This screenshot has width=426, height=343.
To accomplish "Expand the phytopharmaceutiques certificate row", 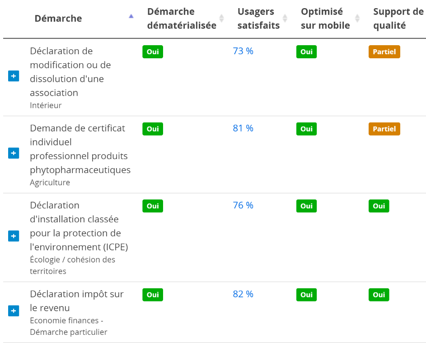I will click(14, 153).
